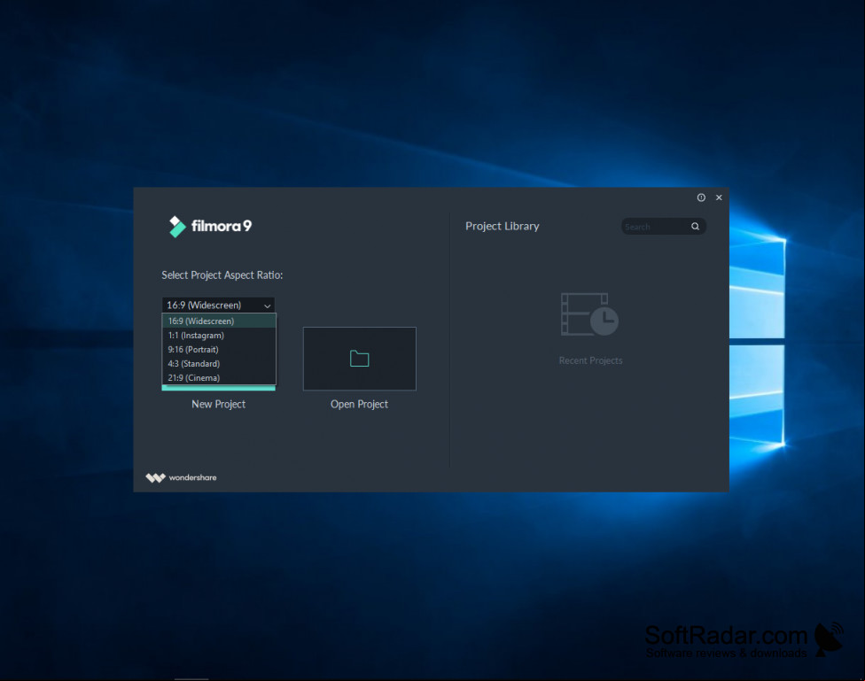Click the Open Project folder thumbnail
The width and height of the screenshot is (865, 681).
click(360, 359)
